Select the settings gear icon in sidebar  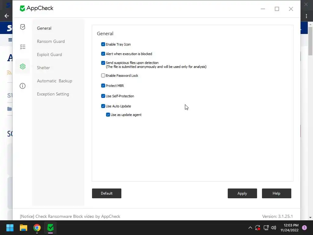pyautogui.click(x=23, y=66)
